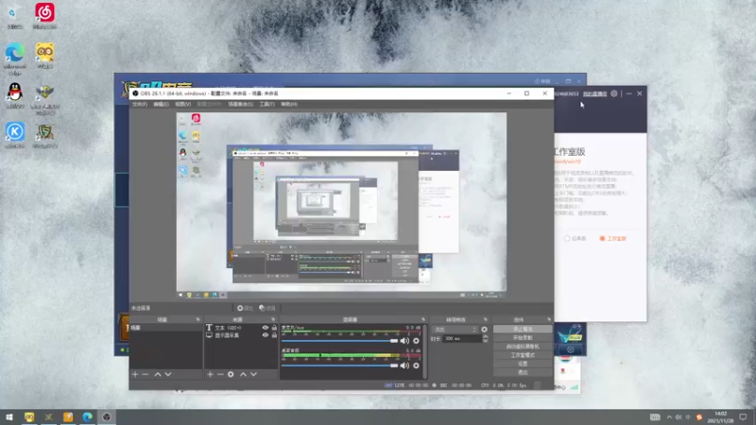The height and width of the screenshot is (425, 756).
Task: Open the notification center in the taskbar
Action: click(743, 417)
